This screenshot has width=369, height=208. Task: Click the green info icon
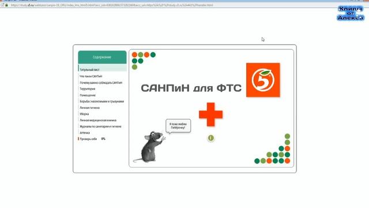211,138
